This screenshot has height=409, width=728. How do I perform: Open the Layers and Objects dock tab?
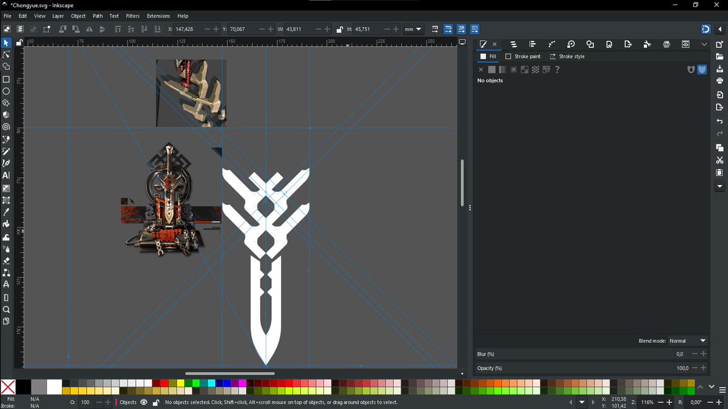click(513, 44)
